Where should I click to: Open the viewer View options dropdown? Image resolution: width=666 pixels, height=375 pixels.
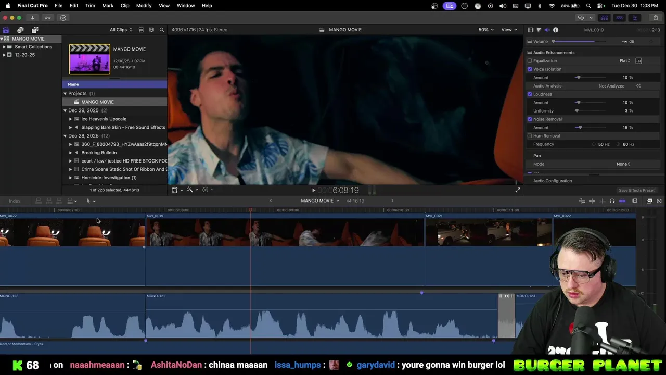pyautogui.click(x=509, y=30)
